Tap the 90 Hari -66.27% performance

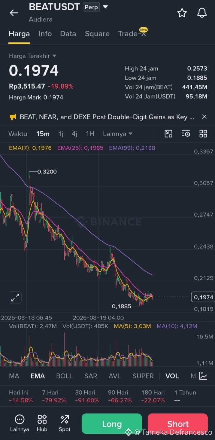(120, 396)
